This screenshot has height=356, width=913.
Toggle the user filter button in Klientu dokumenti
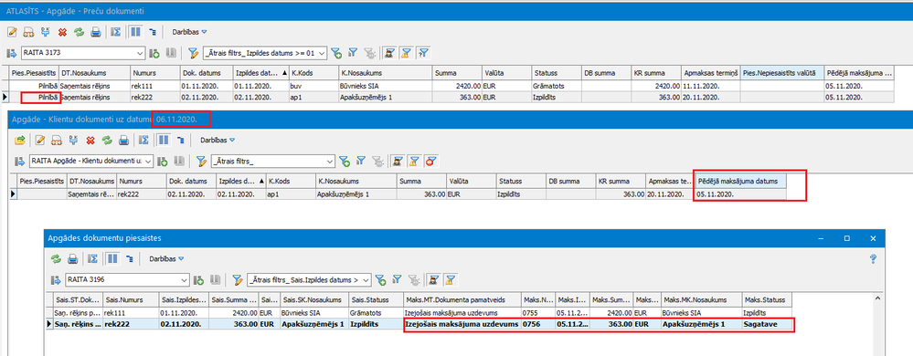(x=398, y=161)
